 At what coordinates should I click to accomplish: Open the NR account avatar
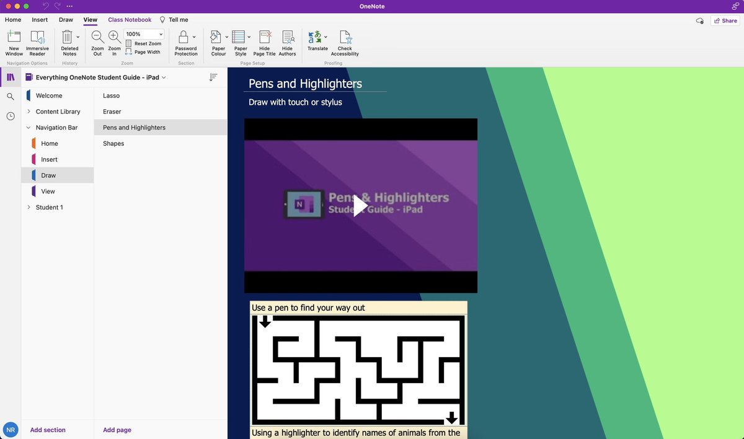pos(11,430)
